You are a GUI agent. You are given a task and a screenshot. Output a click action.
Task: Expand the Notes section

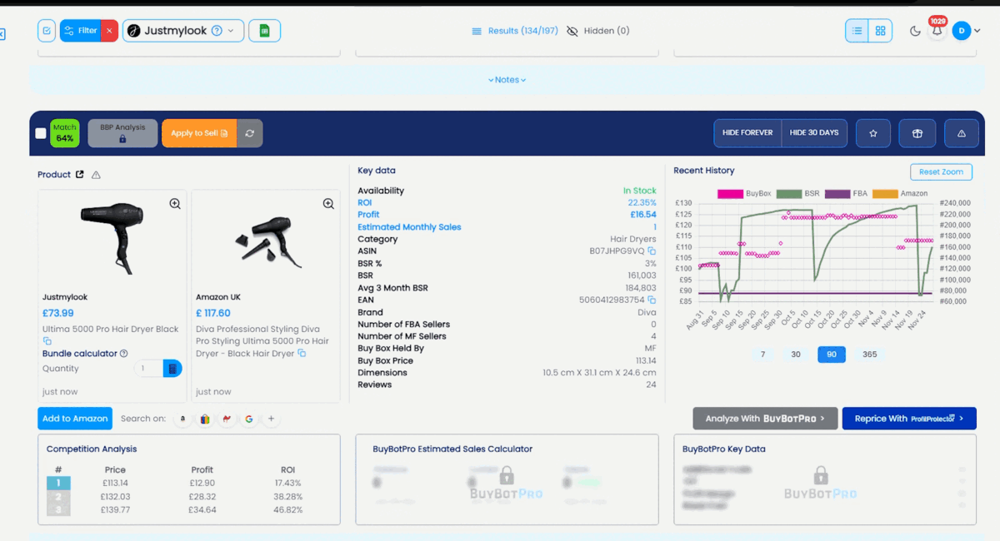[x=507, y=80]
